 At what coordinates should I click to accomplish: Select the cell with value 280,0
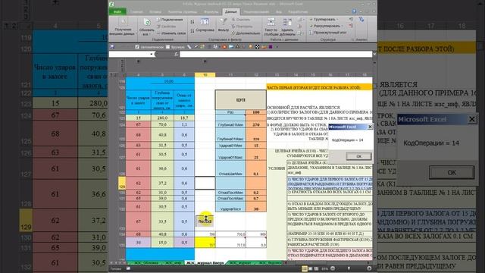tap(162, 118)
